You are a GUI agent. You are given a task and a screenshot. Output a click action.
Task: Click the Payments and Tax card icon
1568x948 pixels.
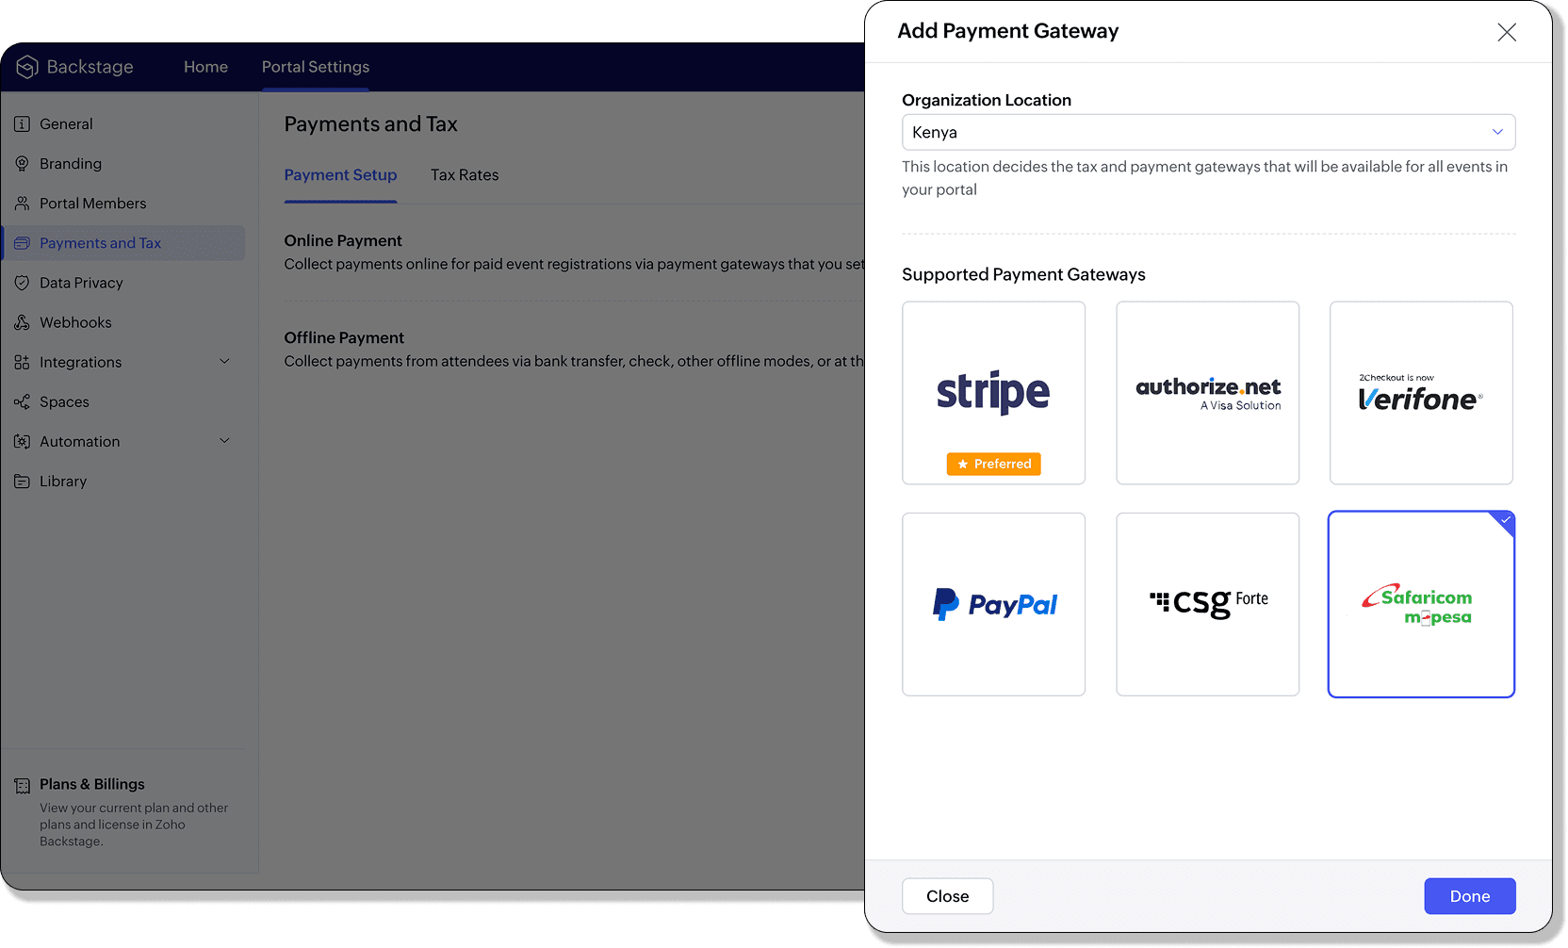pos(22,243)
